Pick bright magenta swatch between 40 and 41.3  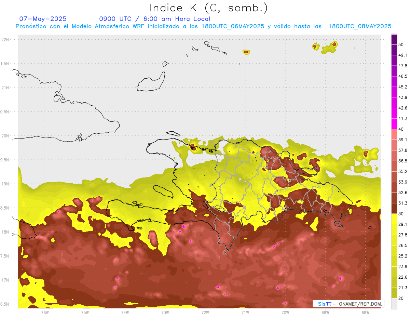[394, 124]
